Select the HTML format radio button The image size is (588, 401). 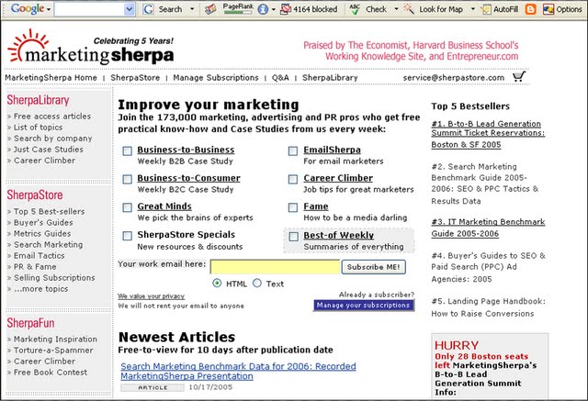point(217,283)
